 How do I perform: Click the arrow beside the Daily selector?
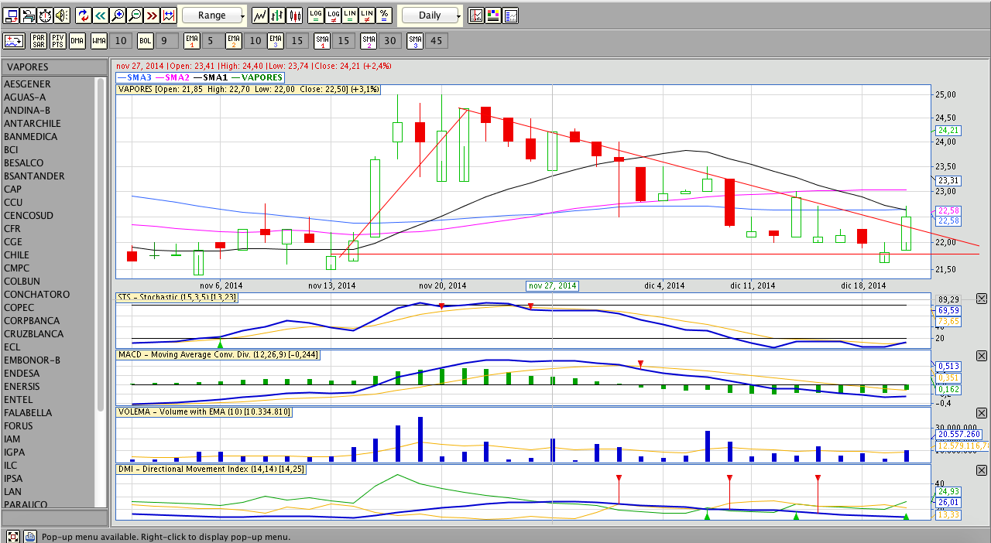point(458,15)
